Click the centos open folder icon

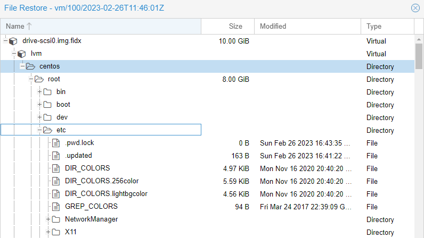click(30, 66)
